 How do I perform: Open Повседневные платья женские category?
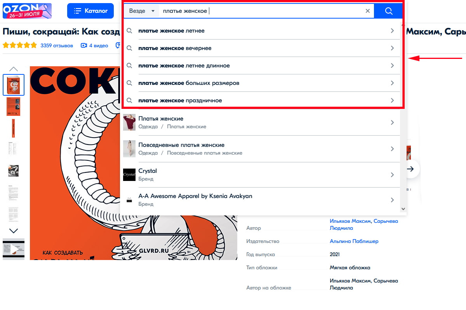(x=181, y=145)
